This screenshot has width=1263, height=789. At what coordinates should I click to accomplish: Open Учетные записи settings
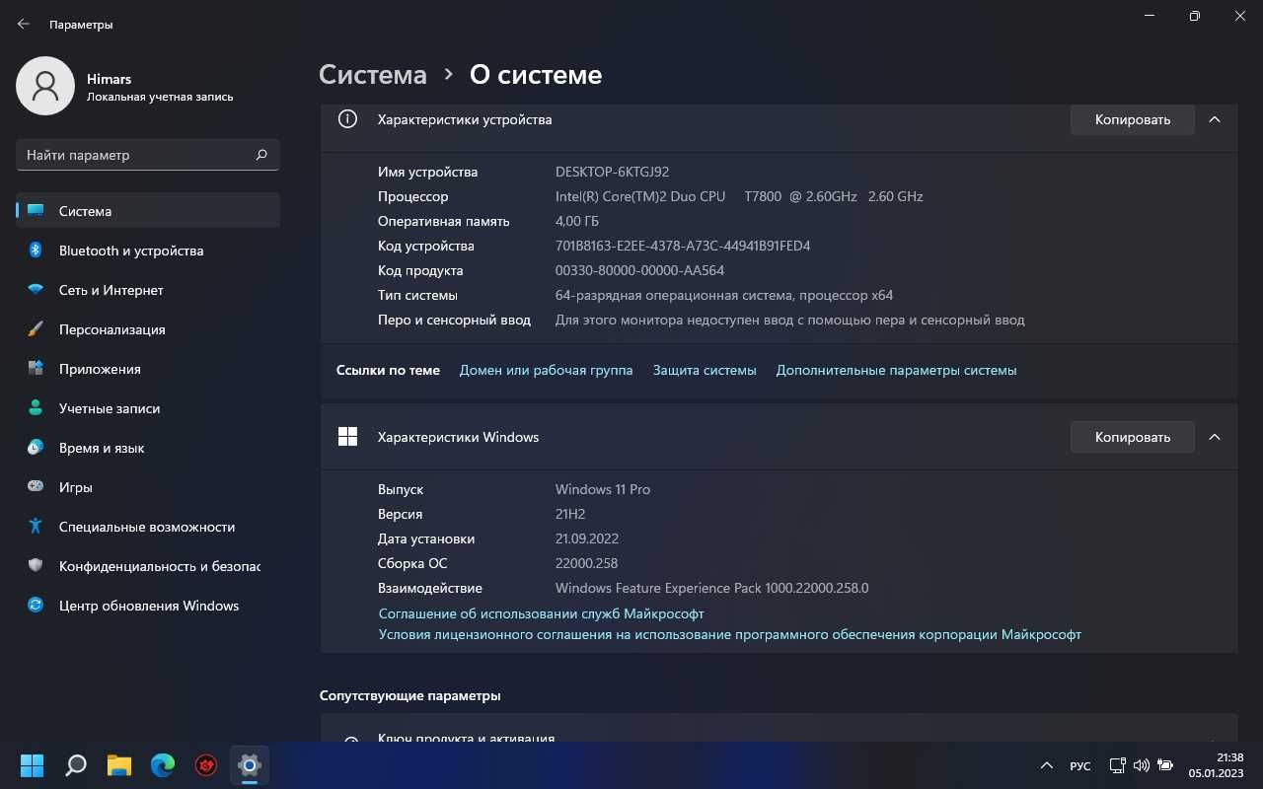coord(148,408)
